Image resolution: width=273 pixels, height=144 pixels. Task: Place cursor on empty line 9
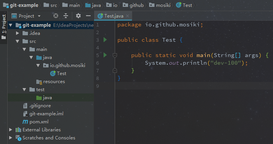pos(194,86)
